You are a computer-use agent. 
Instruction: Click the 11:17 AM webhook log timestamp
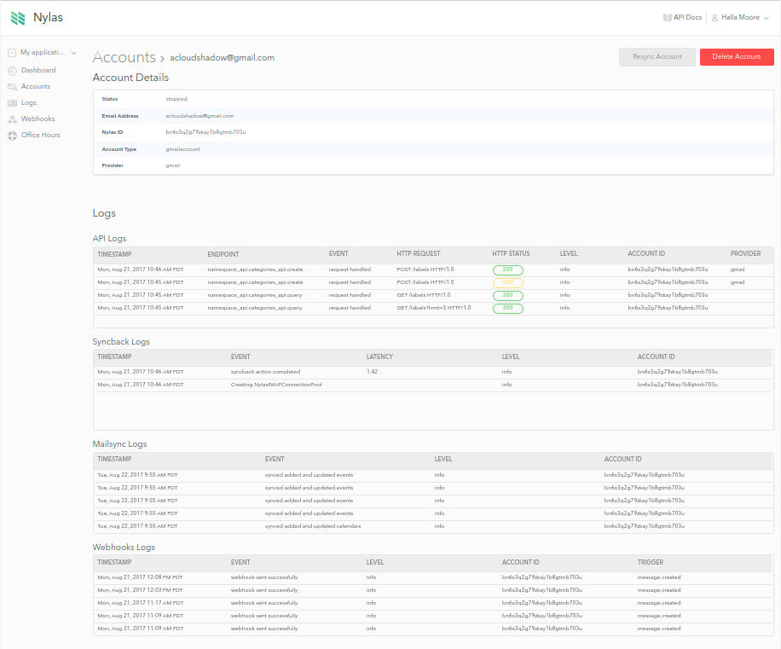(x=141, y=603)
